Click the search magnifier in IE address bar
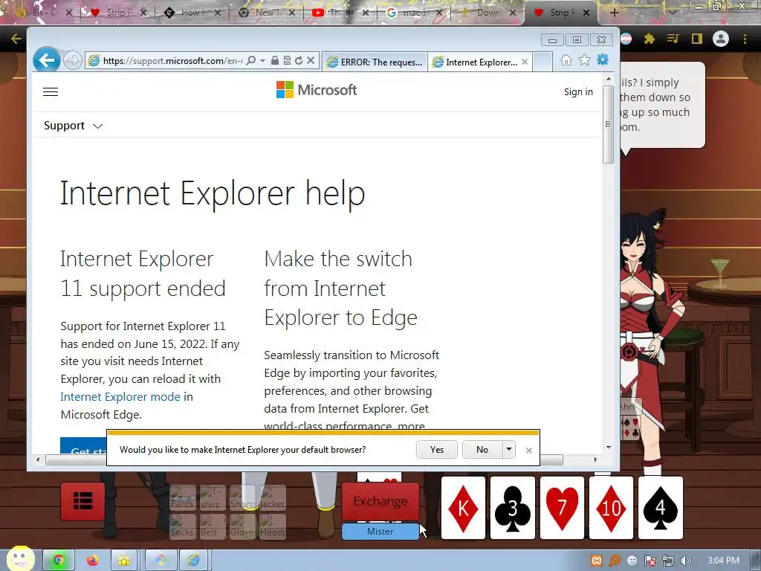This screenshot has height=571, width=761. pyautogui.click(x=251, y=60)
